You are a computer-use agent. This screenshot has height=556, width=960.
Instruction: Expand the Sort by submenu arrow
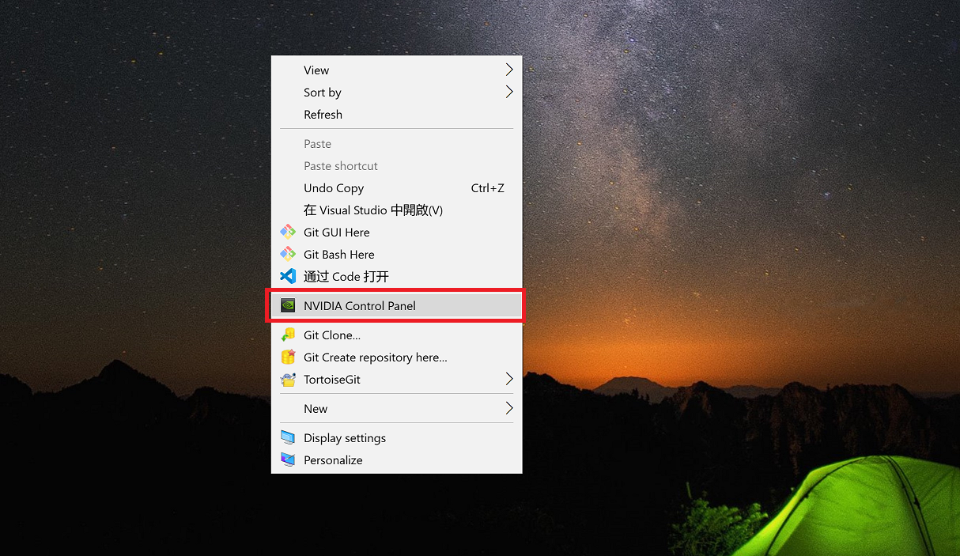509,93
